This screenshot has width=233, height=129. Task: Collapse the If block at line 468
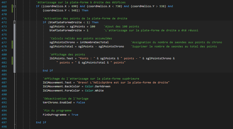[14, 6]
